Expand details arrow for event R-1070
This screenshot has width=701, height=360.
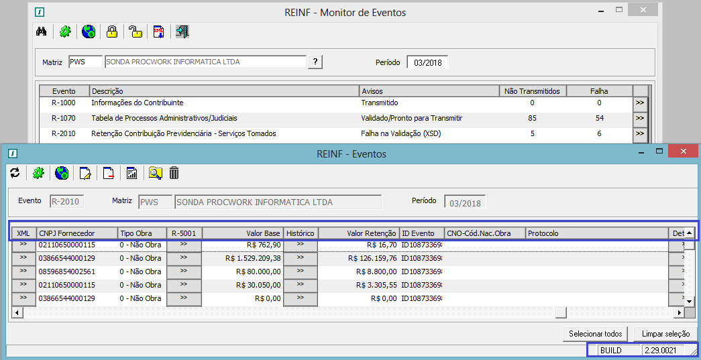click(x=640, y=119)
